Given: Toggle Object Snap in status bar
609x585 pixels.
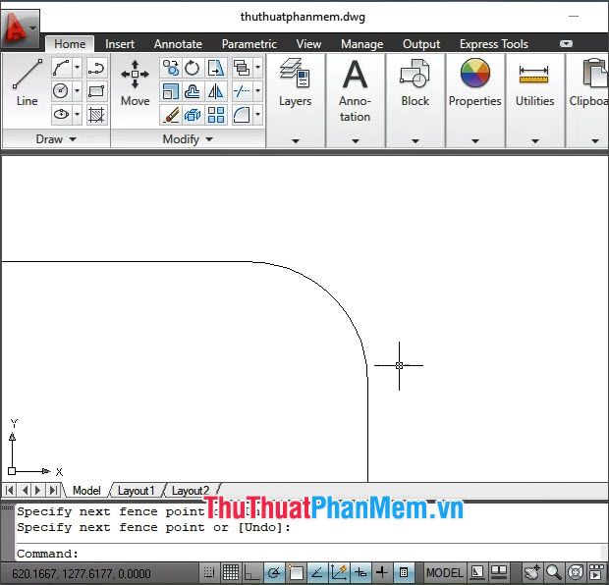Looking at the screenshot, I should coord(296,572).
